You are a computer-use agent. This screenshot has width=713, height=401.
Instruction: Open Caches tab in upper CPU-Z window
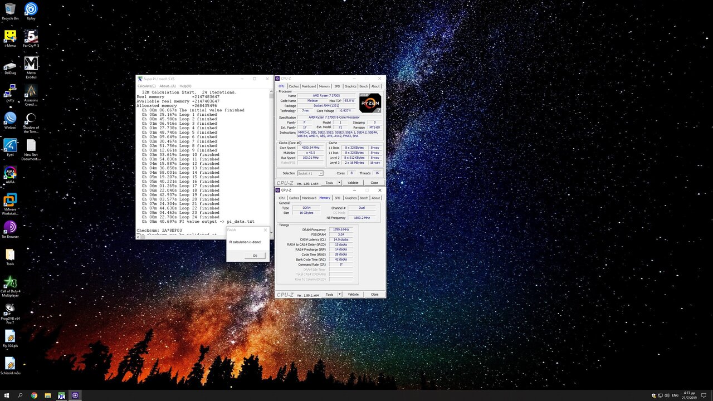(x=294, y=86)
